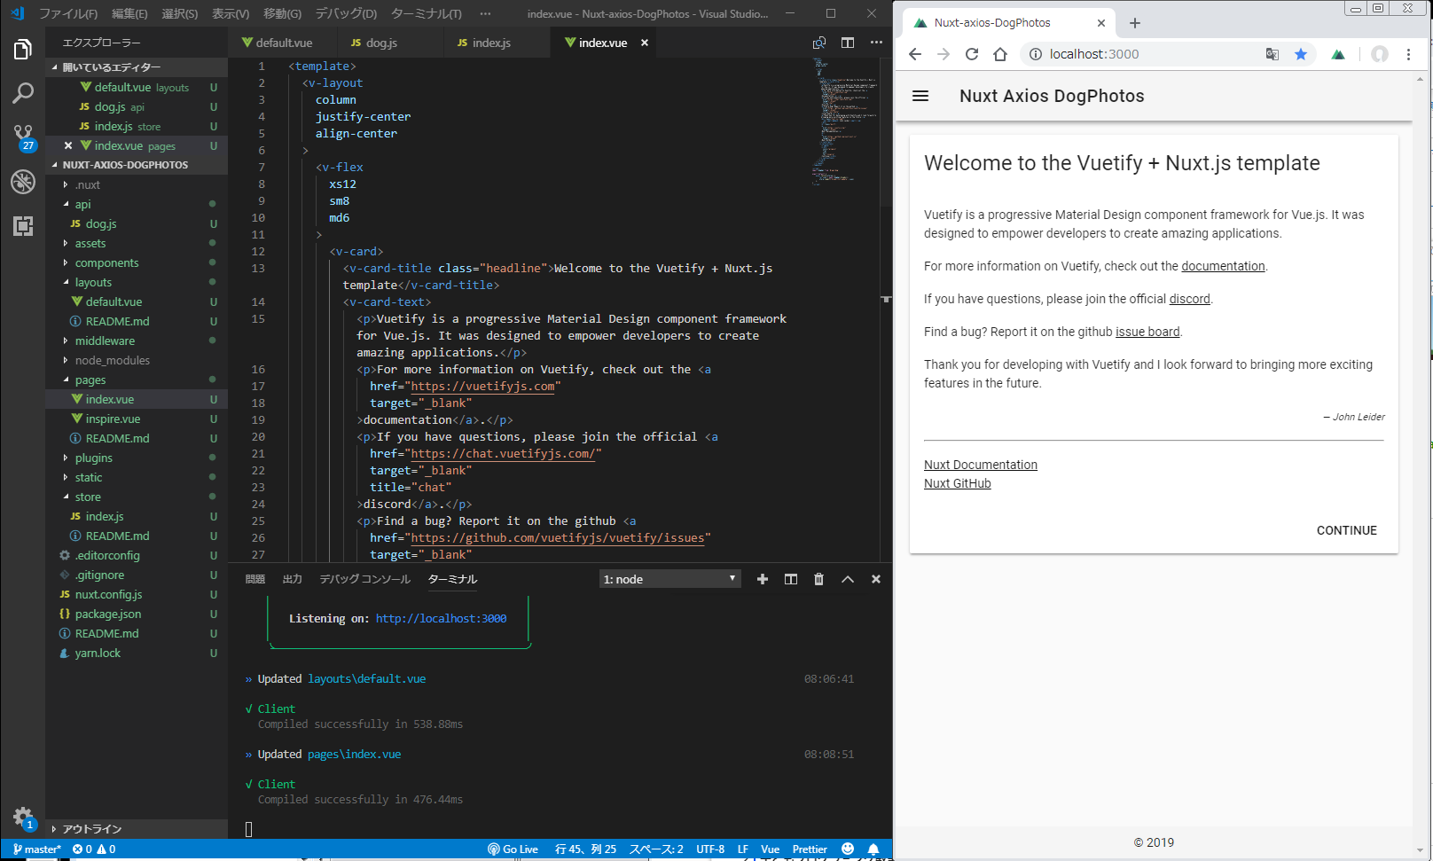
Task: Open the Explorer view in the activity bar
Action: click(23, 50)
